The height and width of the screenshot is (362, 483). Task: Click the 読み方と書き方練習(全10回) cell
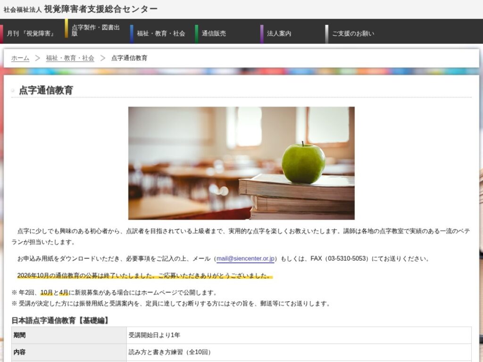tap(299, 352)
